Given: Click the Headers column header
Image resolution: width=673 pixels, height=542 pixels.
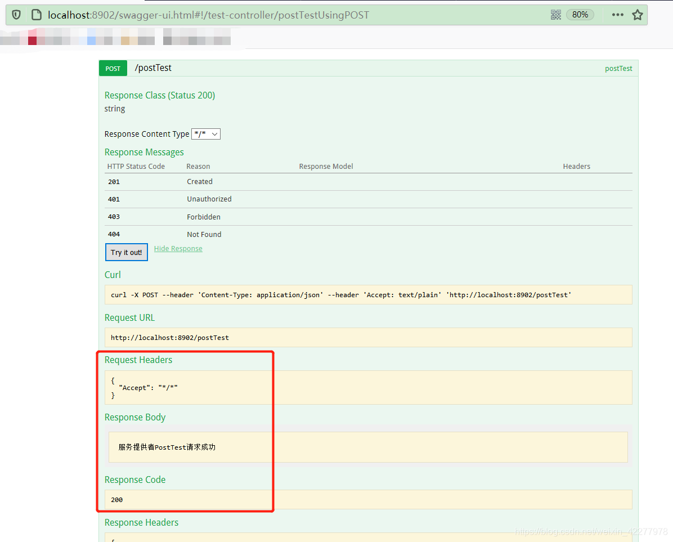Looking at the screenshot, I should [x=576, y=167].
